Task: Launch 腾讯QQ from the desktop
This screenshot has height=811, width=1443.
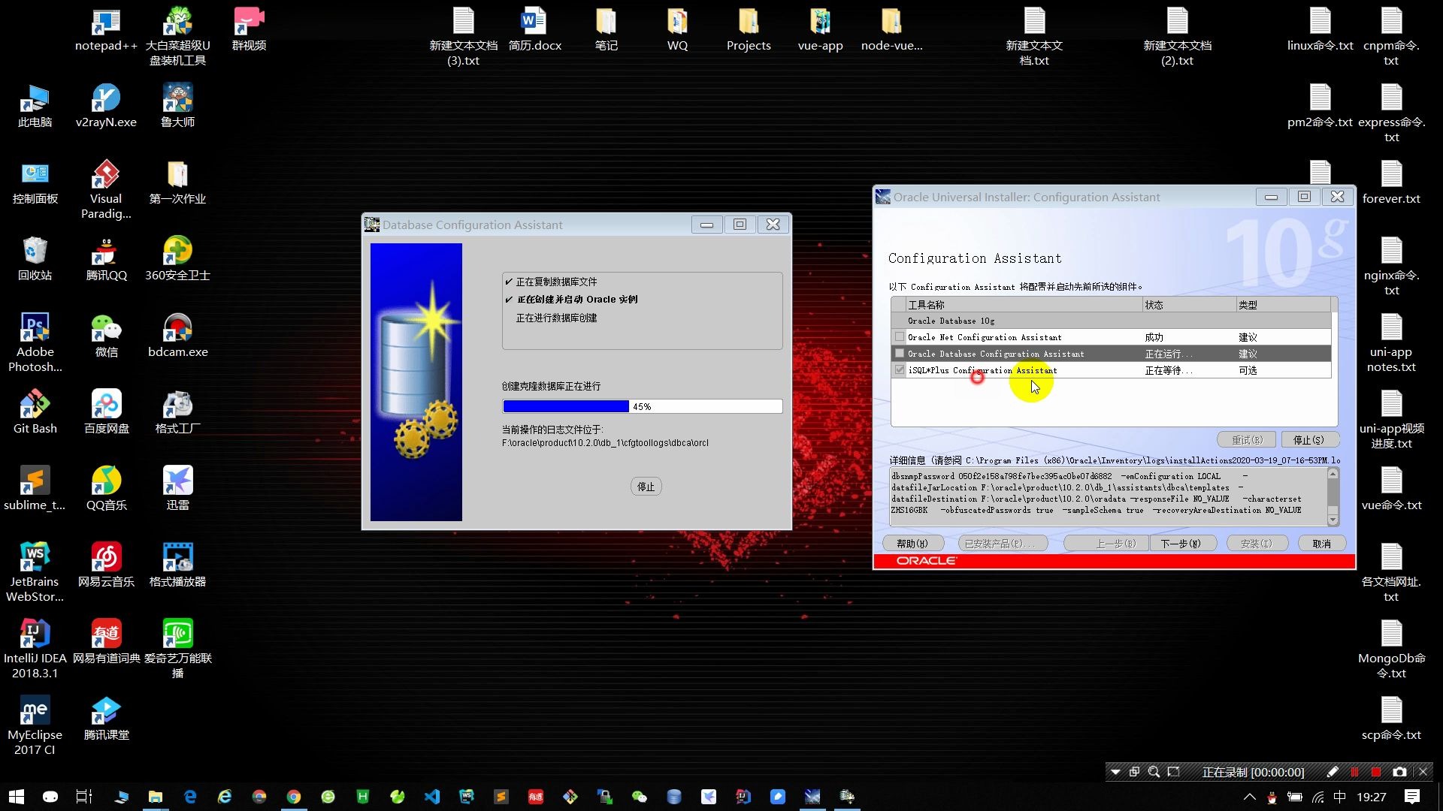Action: pos(106,259)
